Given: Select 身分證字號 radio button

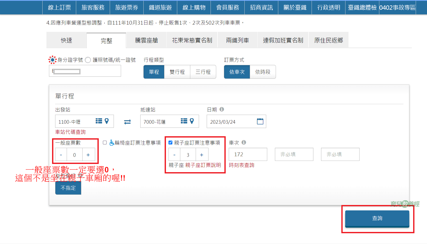Looking at the screenshot, I should pyautogui.click(x=52, y=60).
